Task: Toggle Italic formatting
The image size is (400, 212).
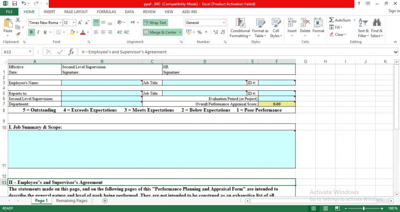Action: point(38,32)
